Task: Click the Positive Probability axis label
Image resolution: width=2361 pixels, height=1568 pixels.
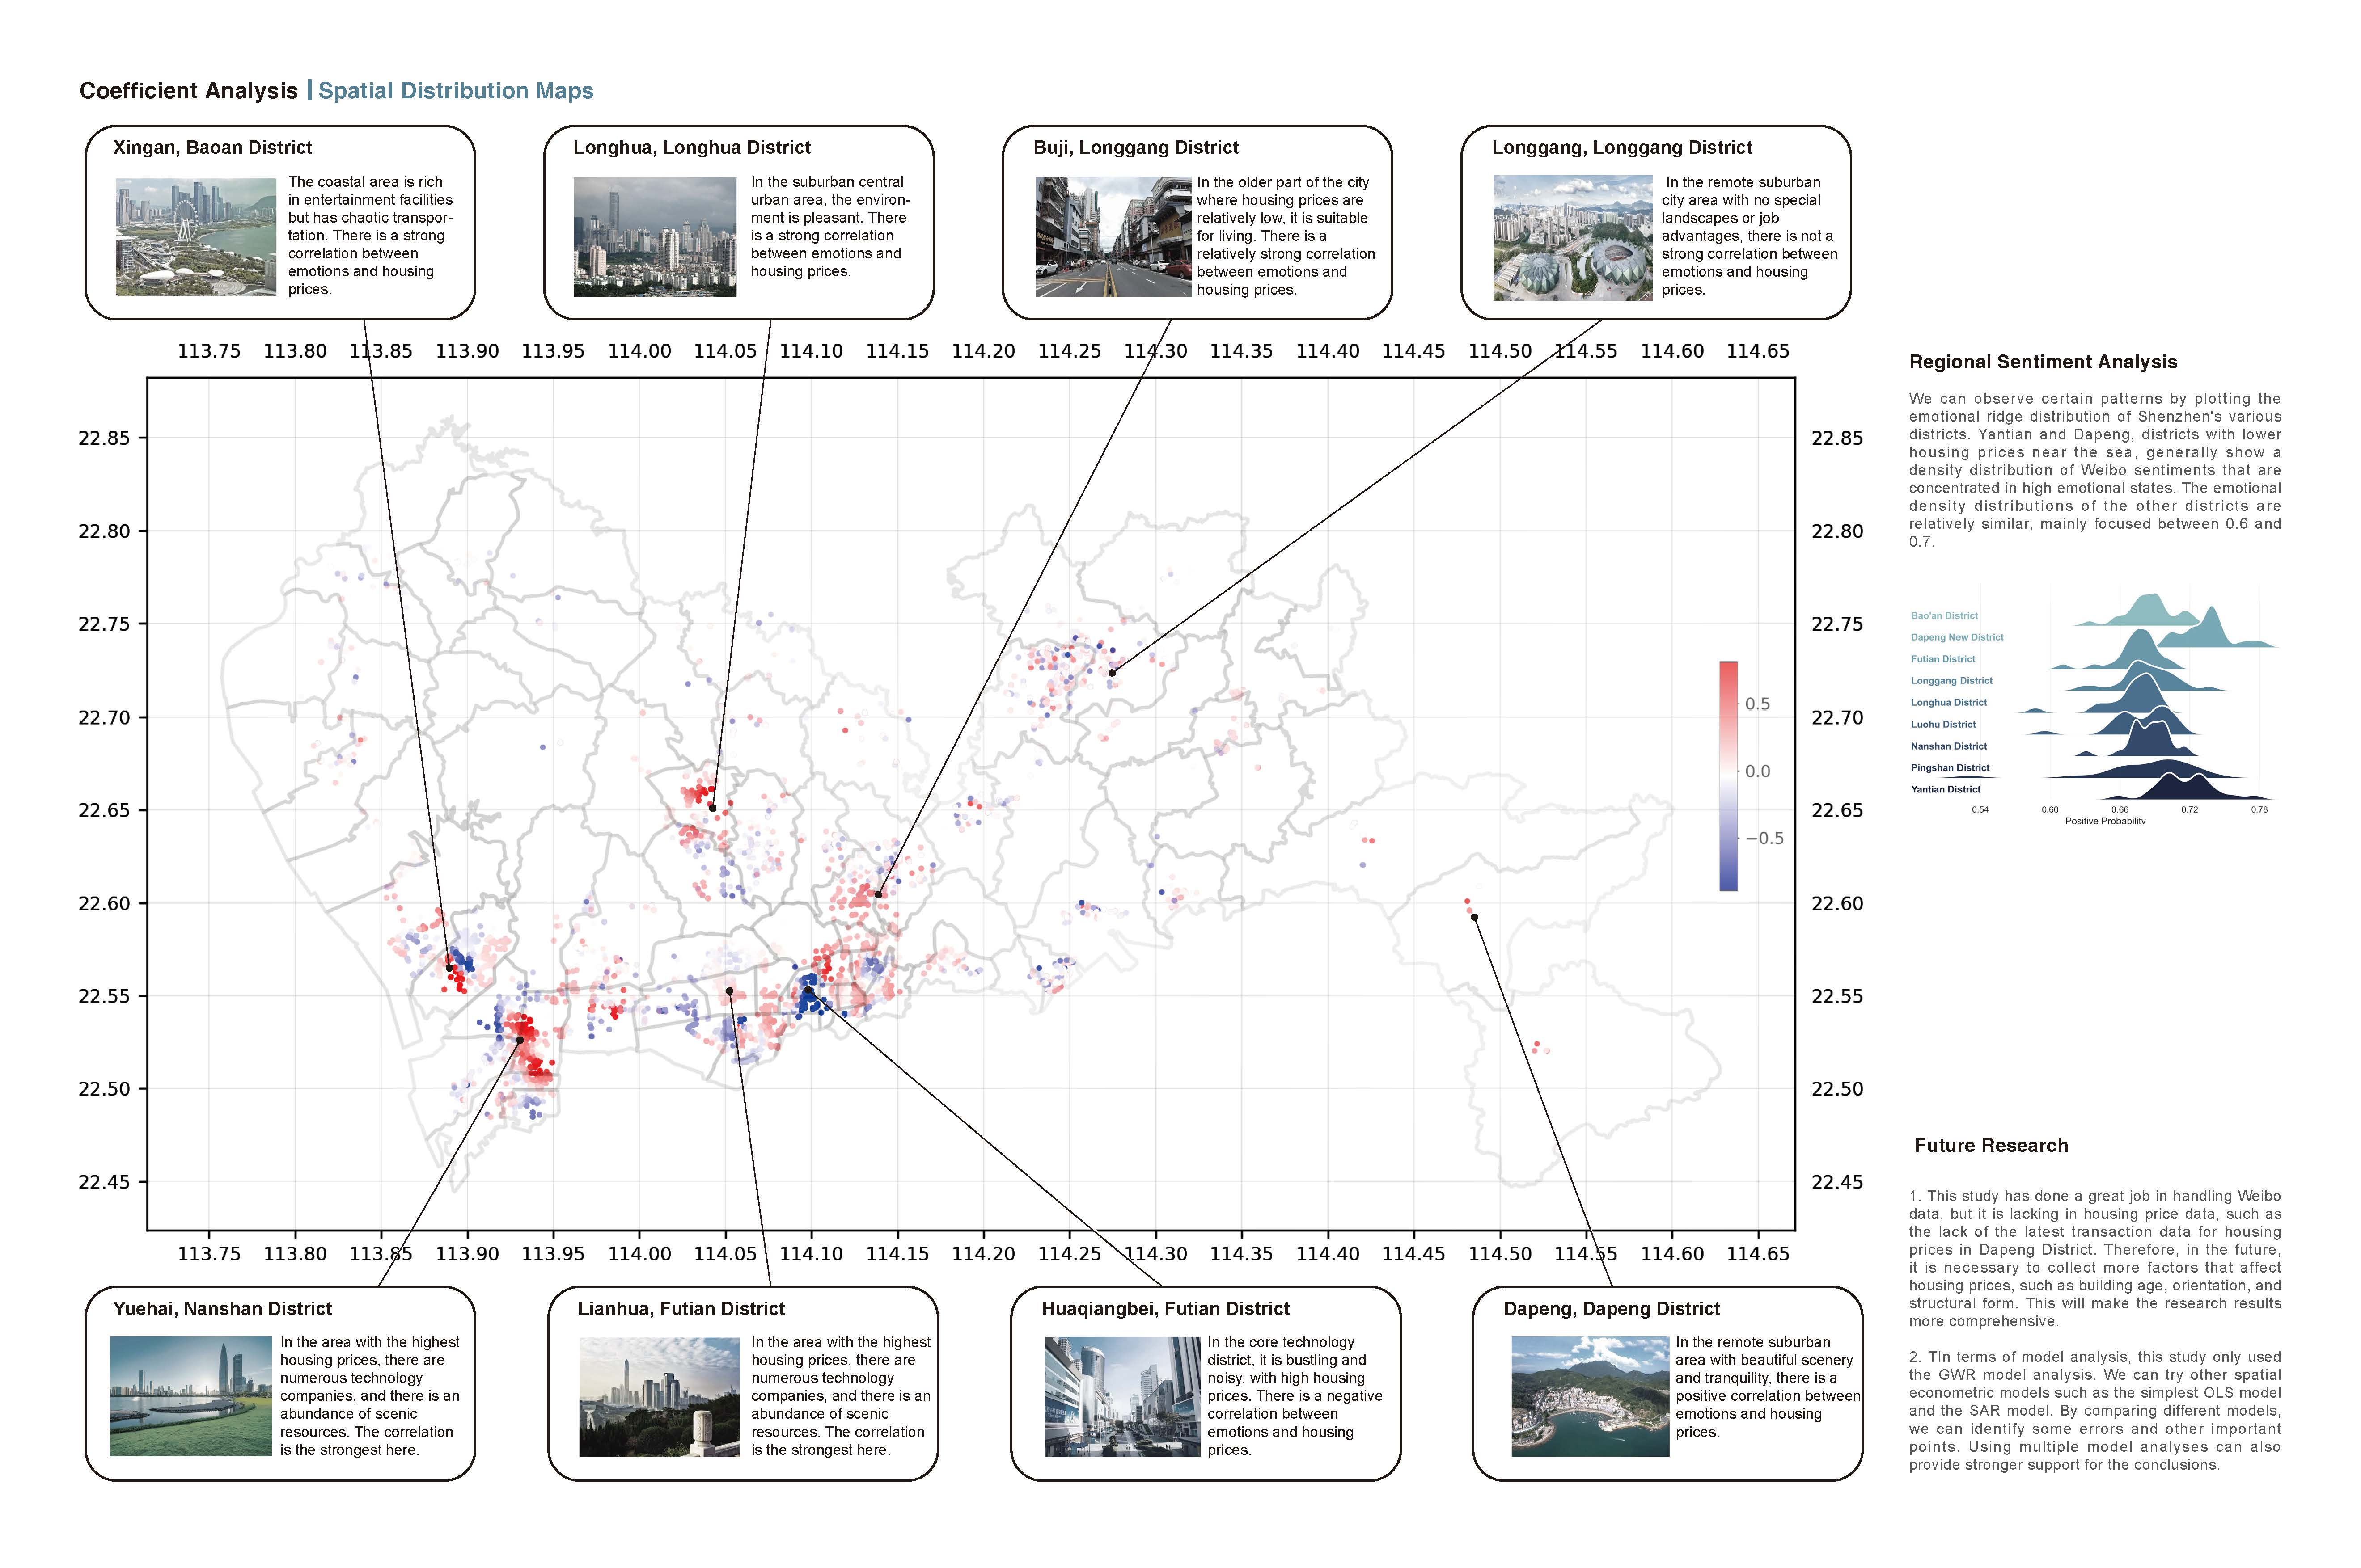Action: click(x=2105, y=821)
